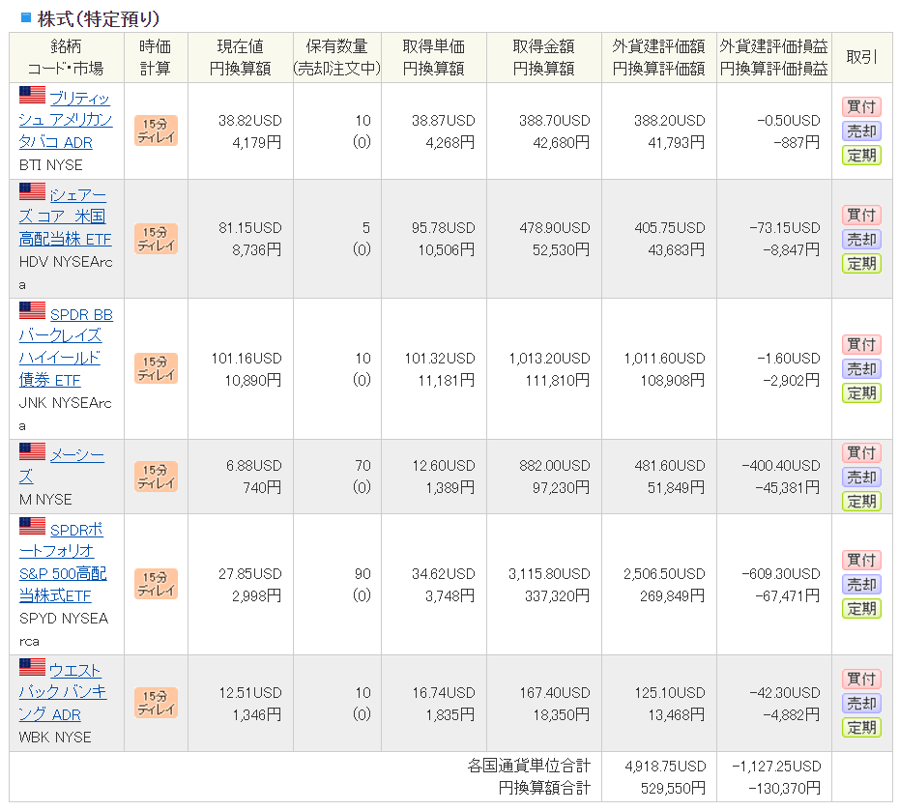Click 定期 button for メーシーズ
The height and width of the screenshot is (811, 899).
[x=861, y=502]
